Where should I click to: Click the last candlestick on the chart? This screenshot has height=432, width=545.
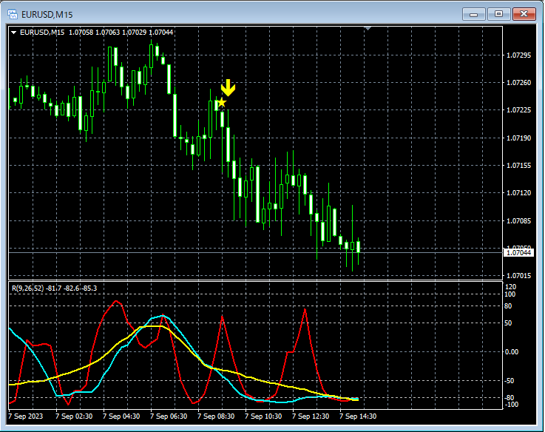point(358,251)
